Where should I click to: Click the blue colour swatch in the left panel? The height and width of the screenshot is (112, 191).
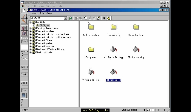pos(24,95)
